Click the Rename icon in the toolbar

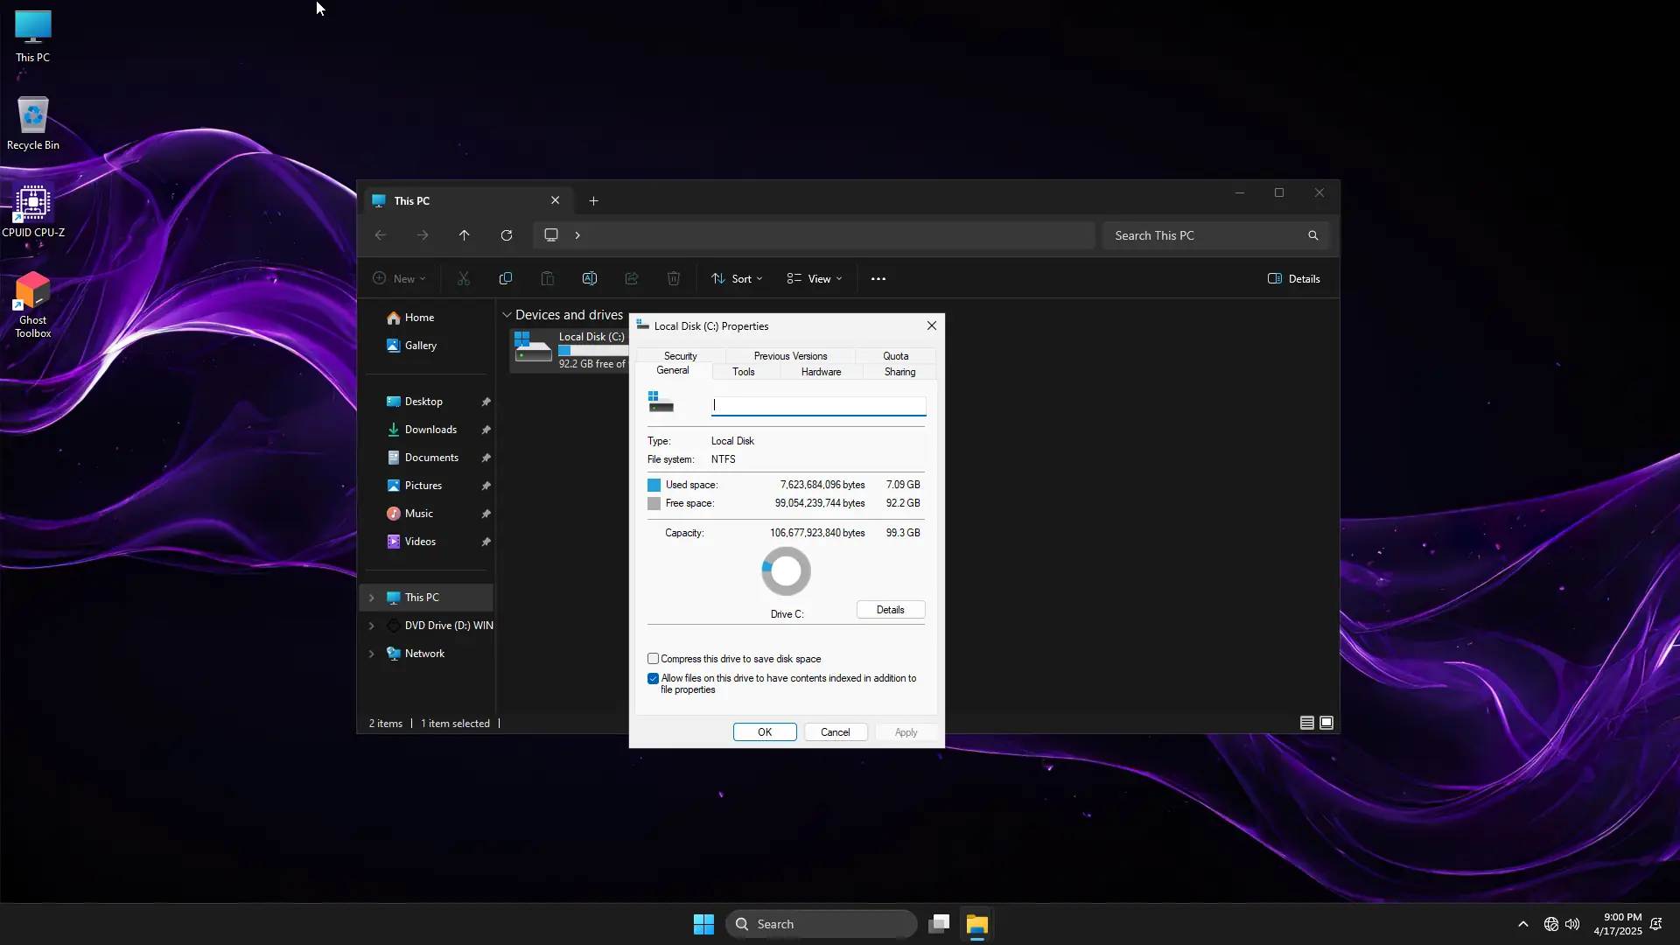(590, 278)
